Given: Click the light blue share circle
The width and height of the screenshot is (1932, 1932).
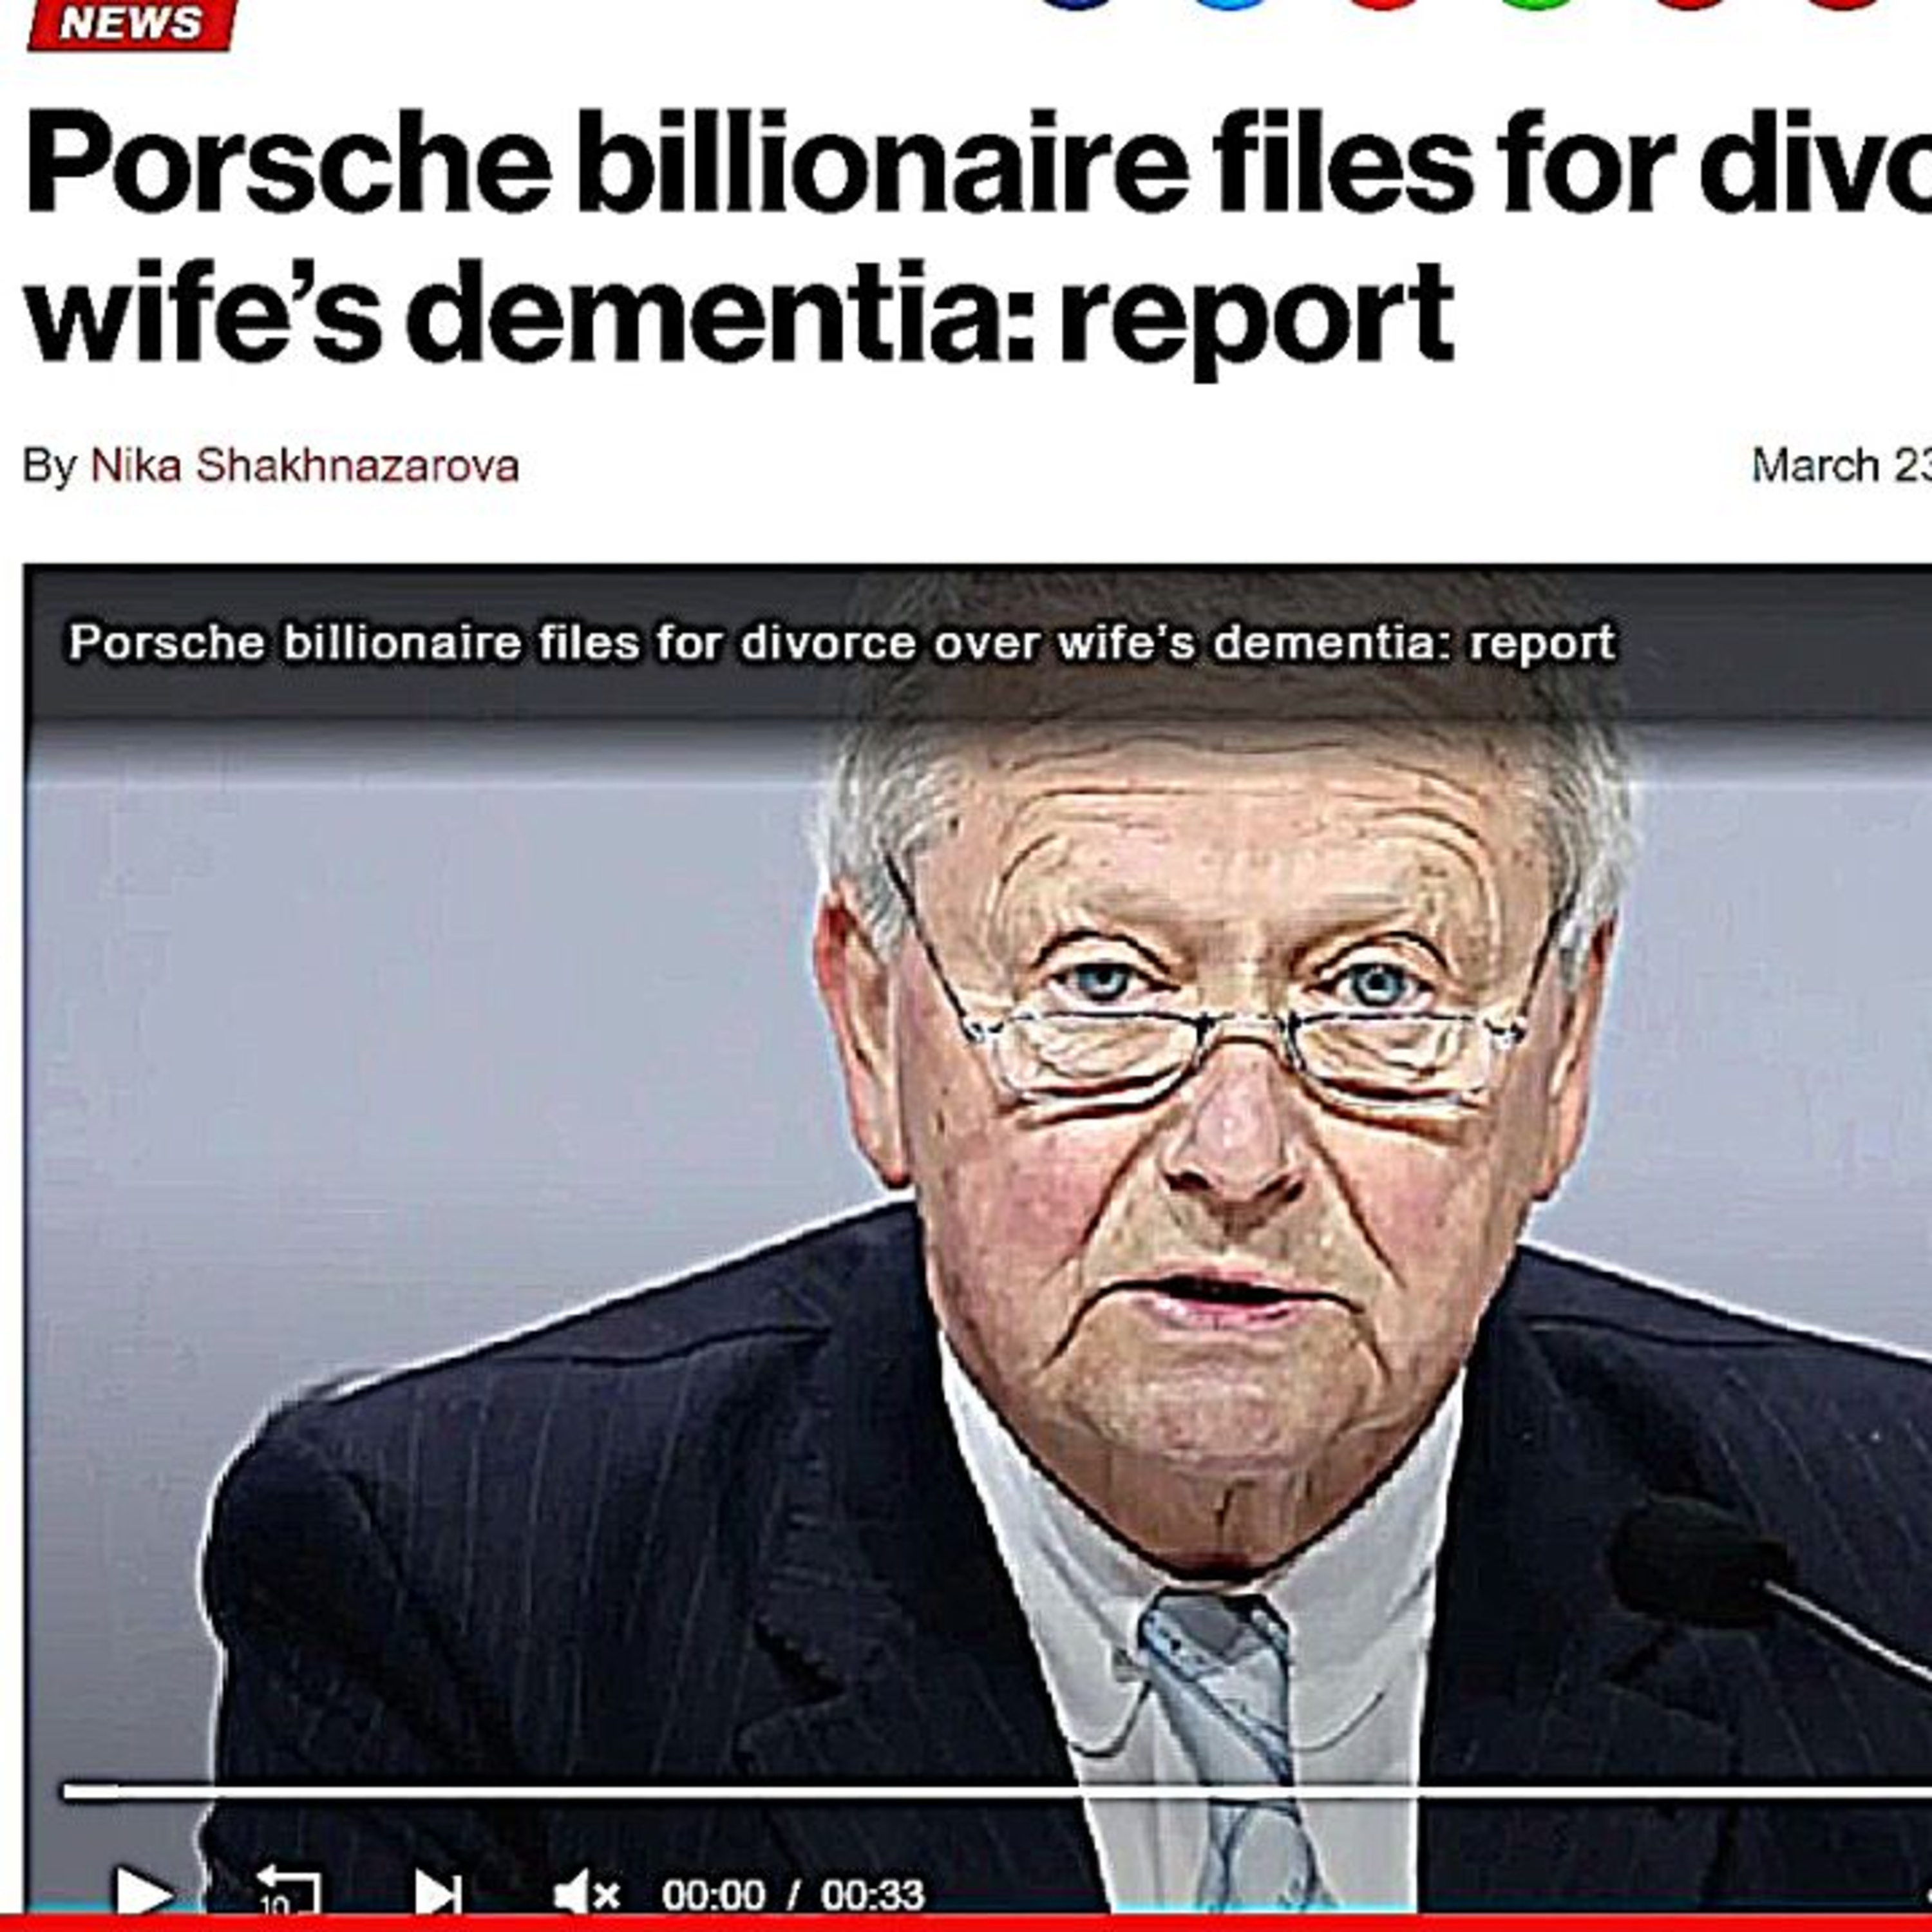Looking at the screenshot, I should tap(1232, 3).
